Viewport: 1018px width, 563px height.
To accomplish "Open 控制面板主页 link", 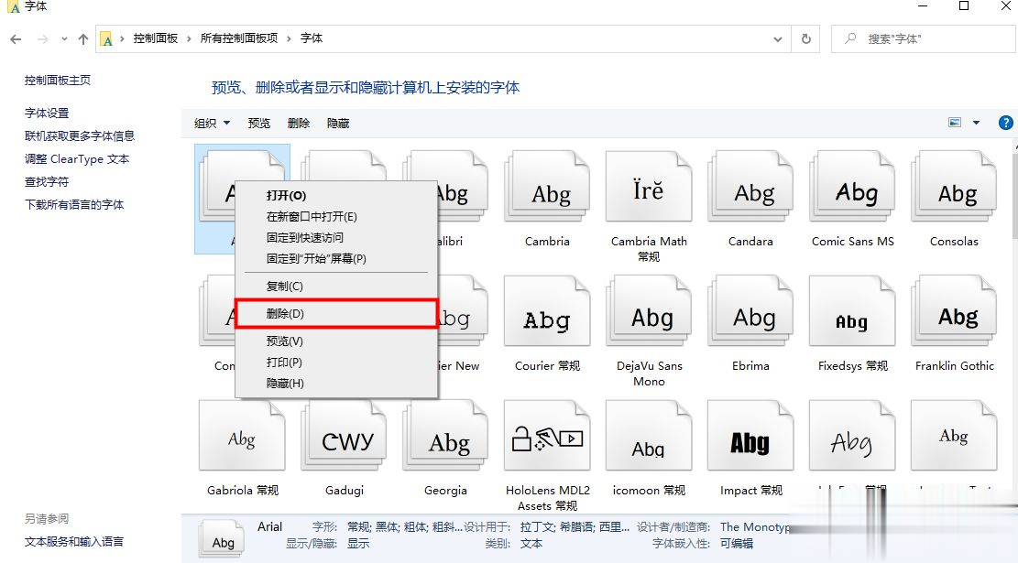I will click(58, 81).
